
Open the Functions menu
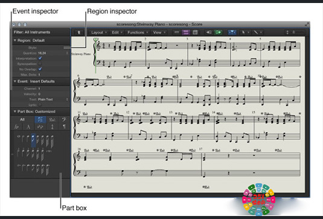[138, 33]
